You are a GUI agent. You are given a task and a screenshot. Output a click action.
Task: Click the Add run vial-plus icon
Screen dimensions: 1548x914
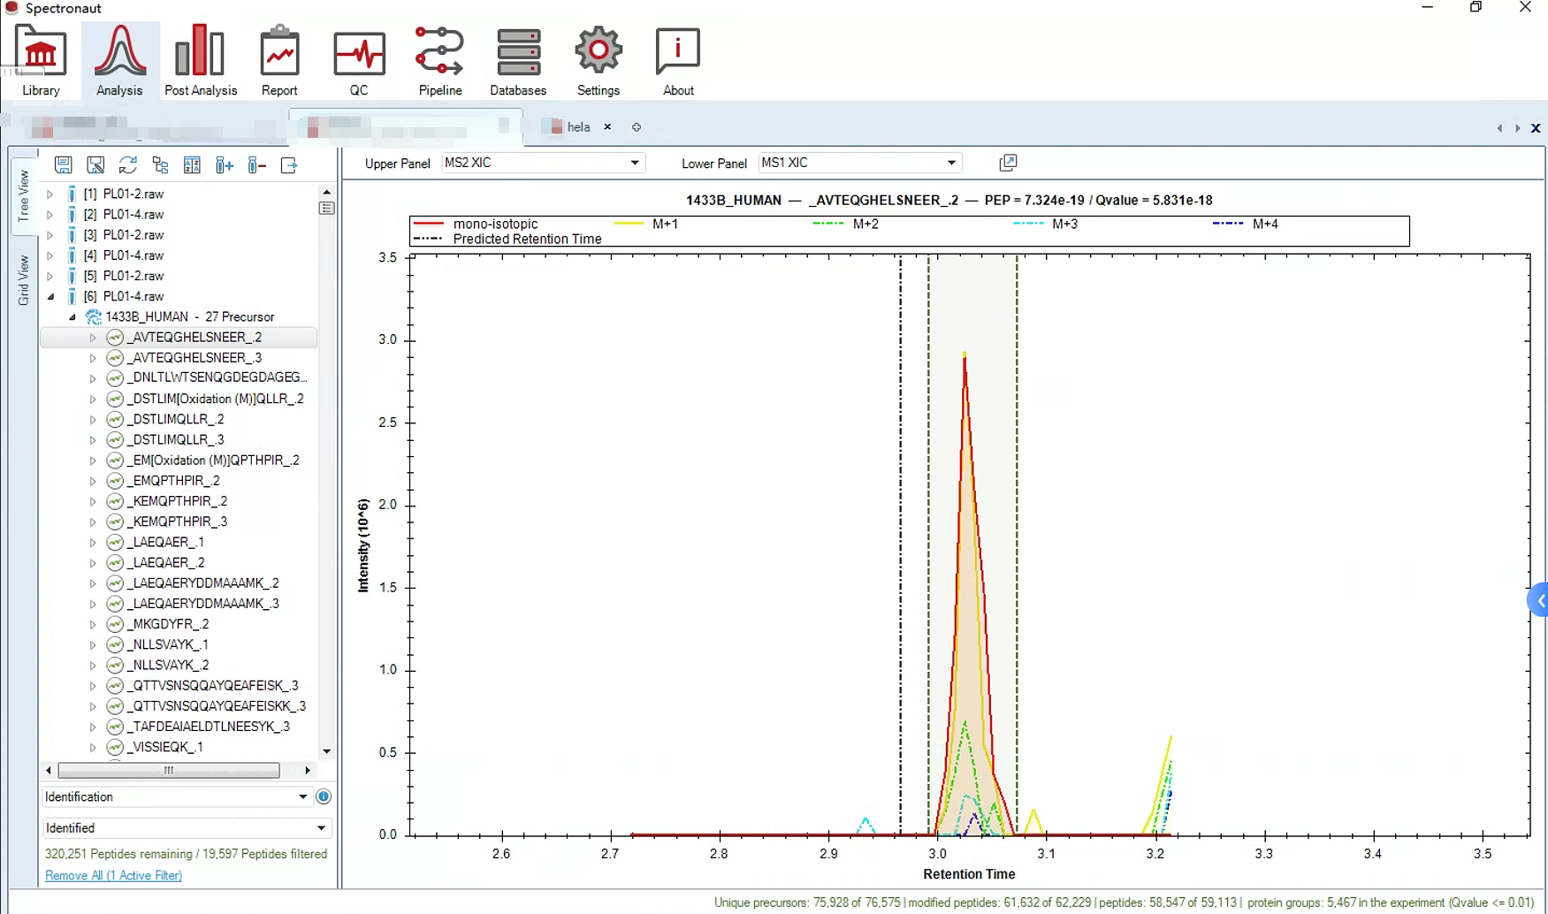[x=225, y=165]
